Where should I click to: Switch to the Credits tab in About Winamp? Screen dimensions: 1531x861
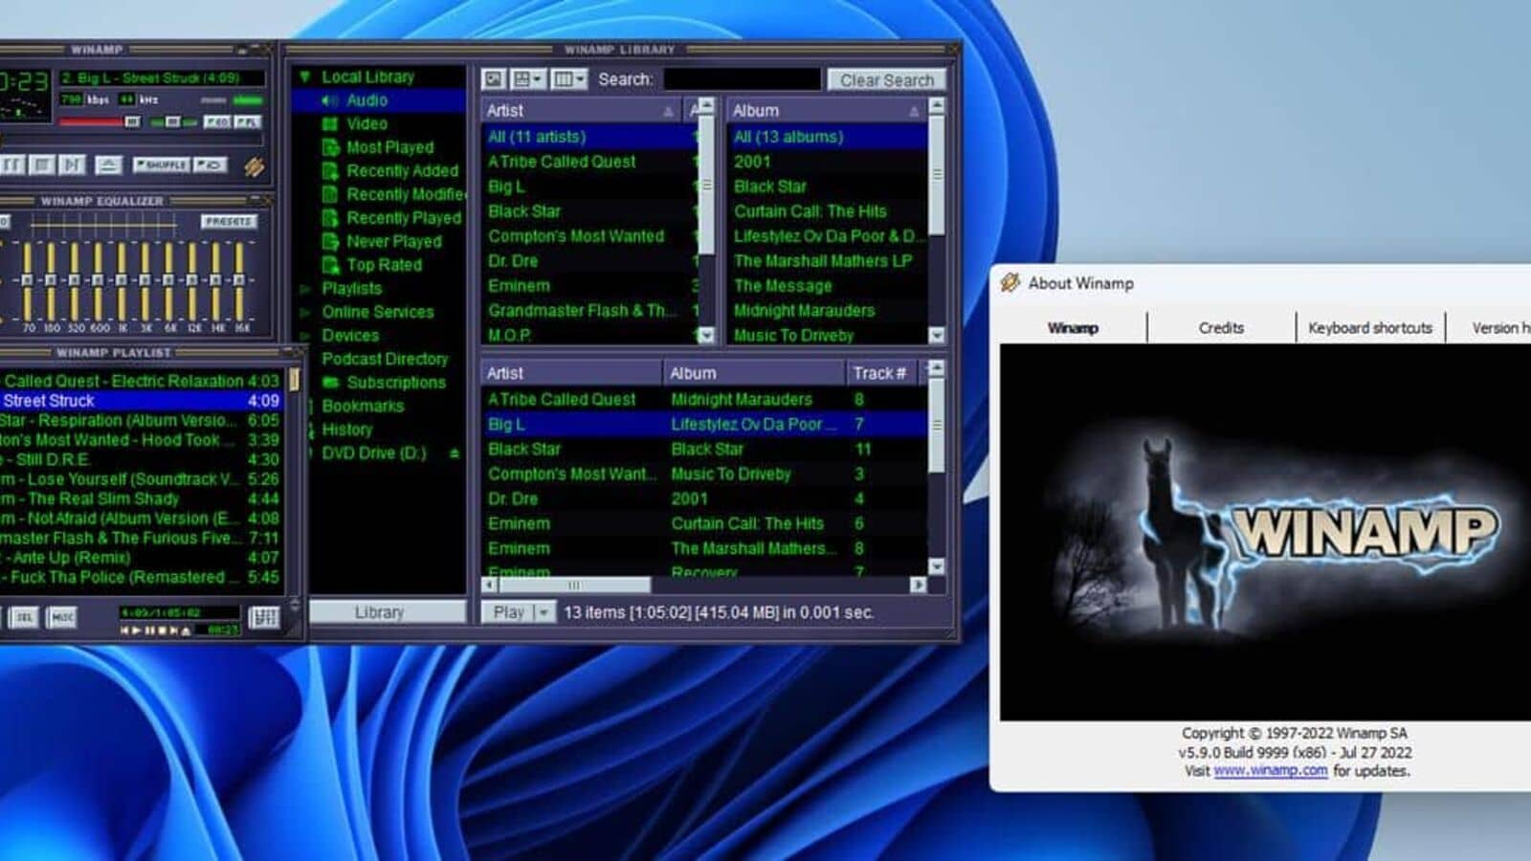click(1221, 328)
